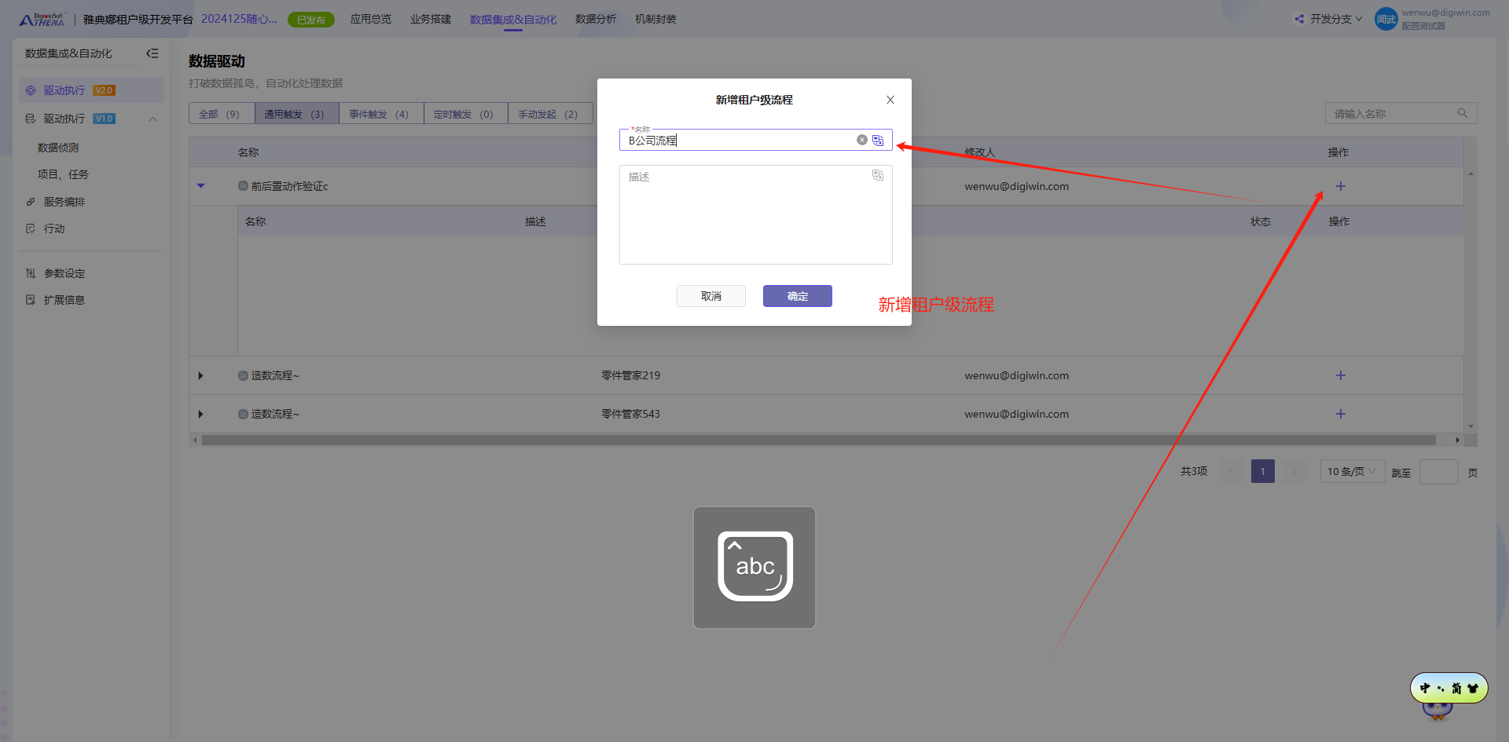Expand the 造数流程~ row with 零件管家543
1509x742 pixels.
[x=200, y=414]
